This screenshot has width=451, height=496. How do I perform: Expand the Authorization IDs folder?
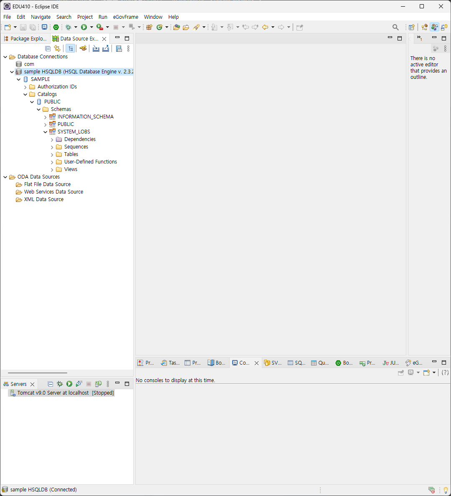25,87
